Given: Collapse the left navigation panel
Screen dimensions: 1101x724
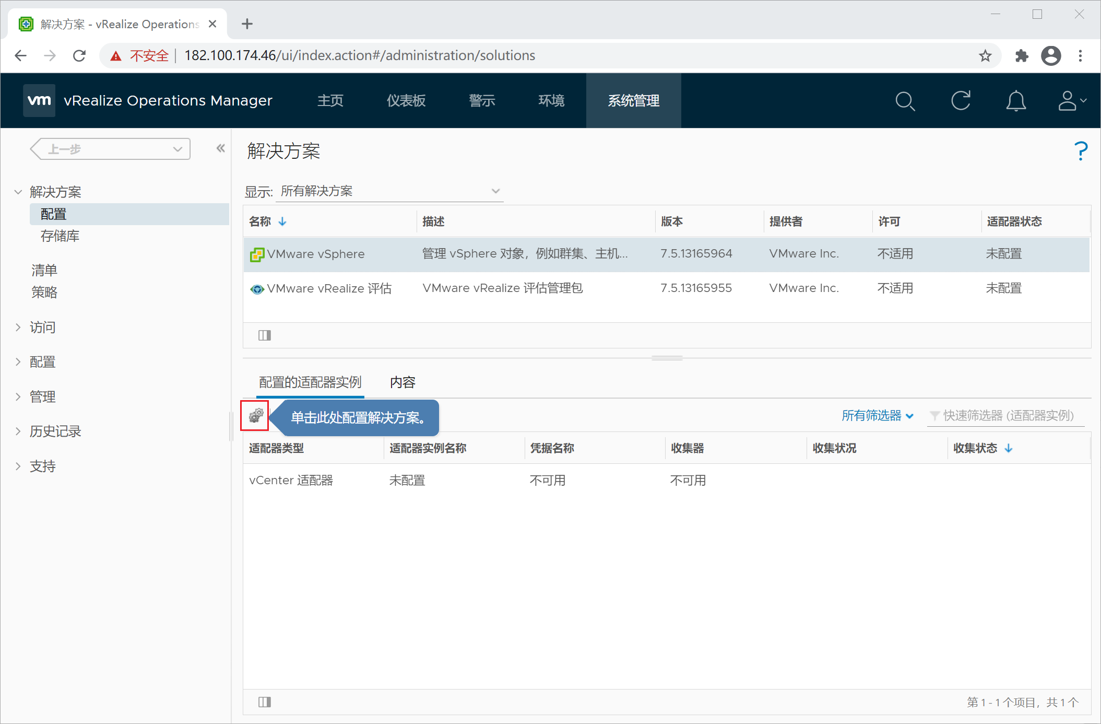Looking at the screenshot, I should (x=221, y=148).
